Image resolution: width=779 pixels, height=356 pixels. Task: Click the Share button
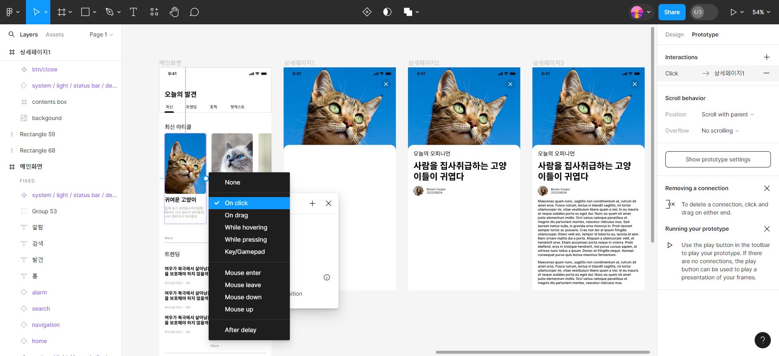coord(672,12)
